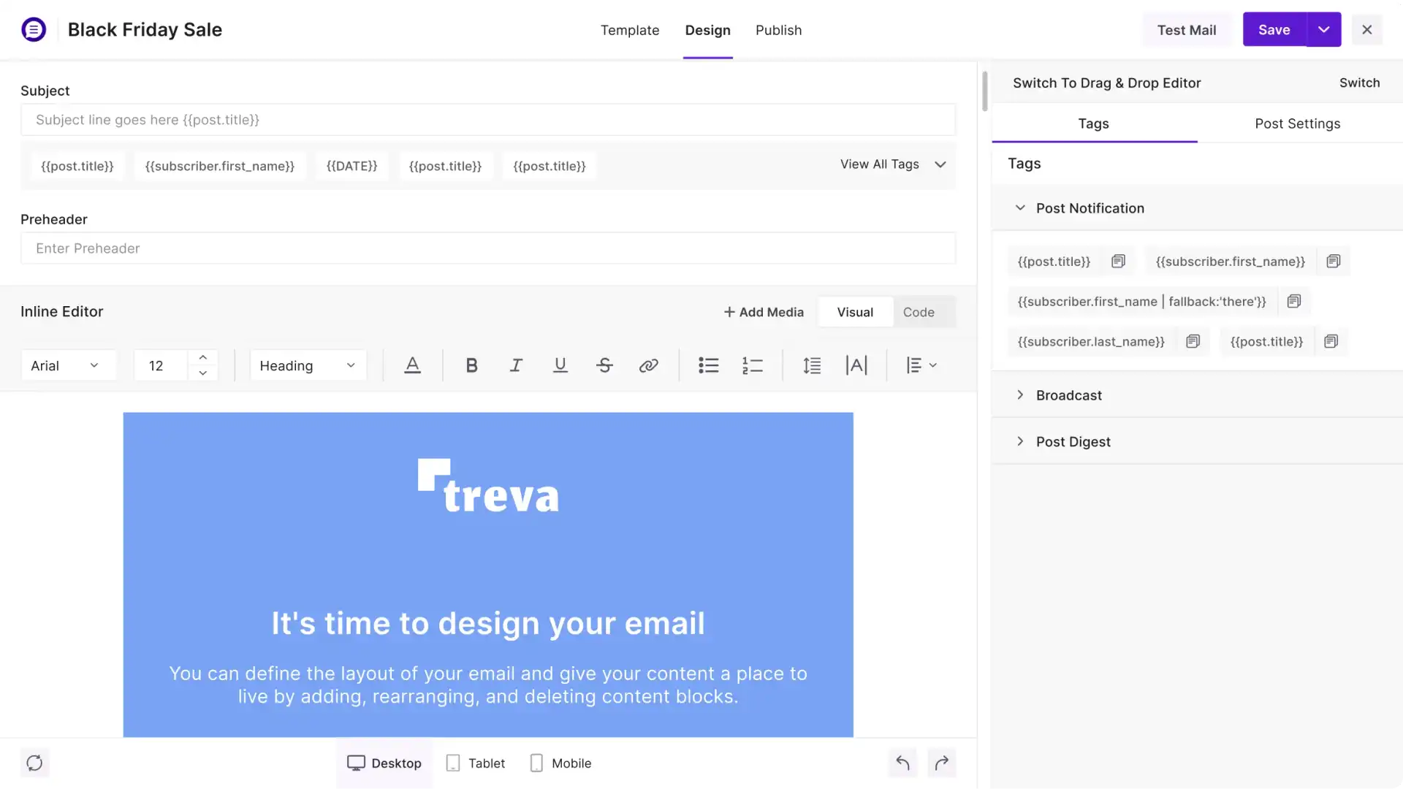
Task: Select the Code editor mode
Action: (x=919, y=313)
